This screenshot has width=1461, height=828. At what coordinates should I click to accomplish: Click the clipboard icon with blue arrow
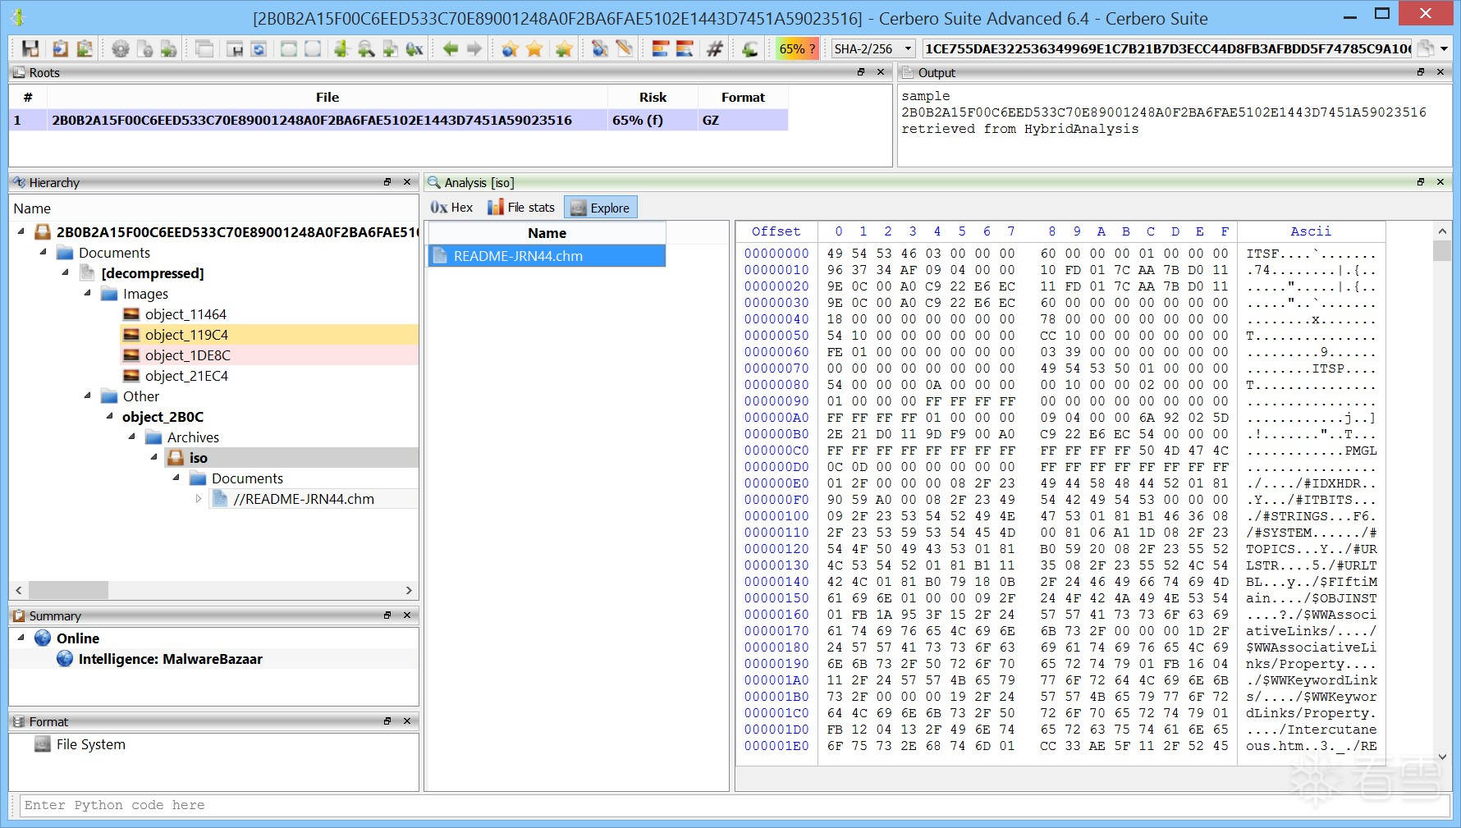pos(60,48)
